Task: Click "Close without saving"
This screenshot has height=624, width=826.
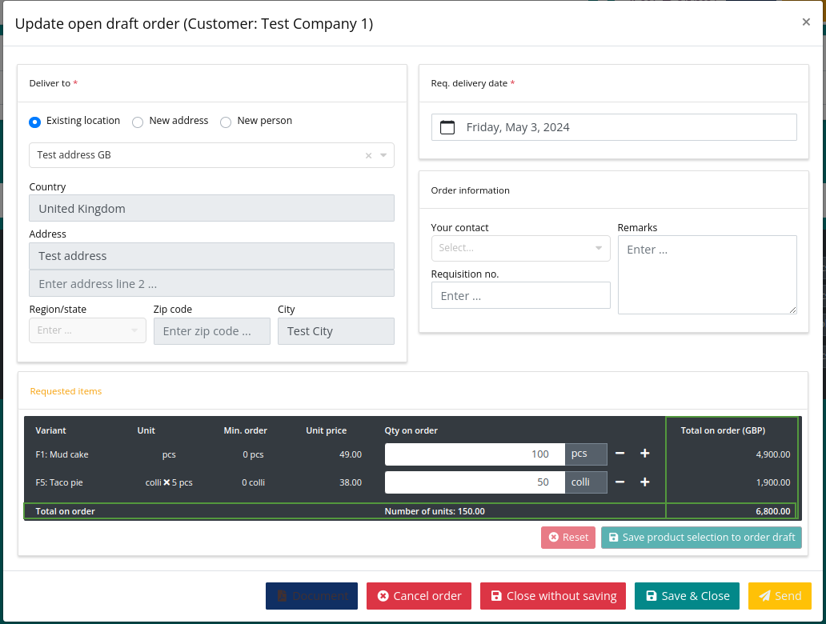Action: tap(552, 595)
